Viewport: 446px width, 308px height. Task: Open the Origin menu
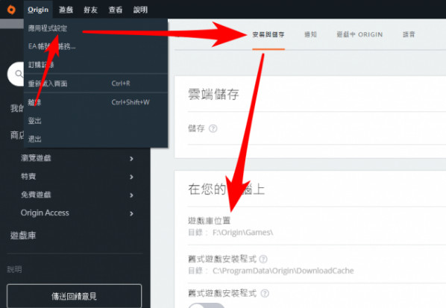tap(38, 10)
